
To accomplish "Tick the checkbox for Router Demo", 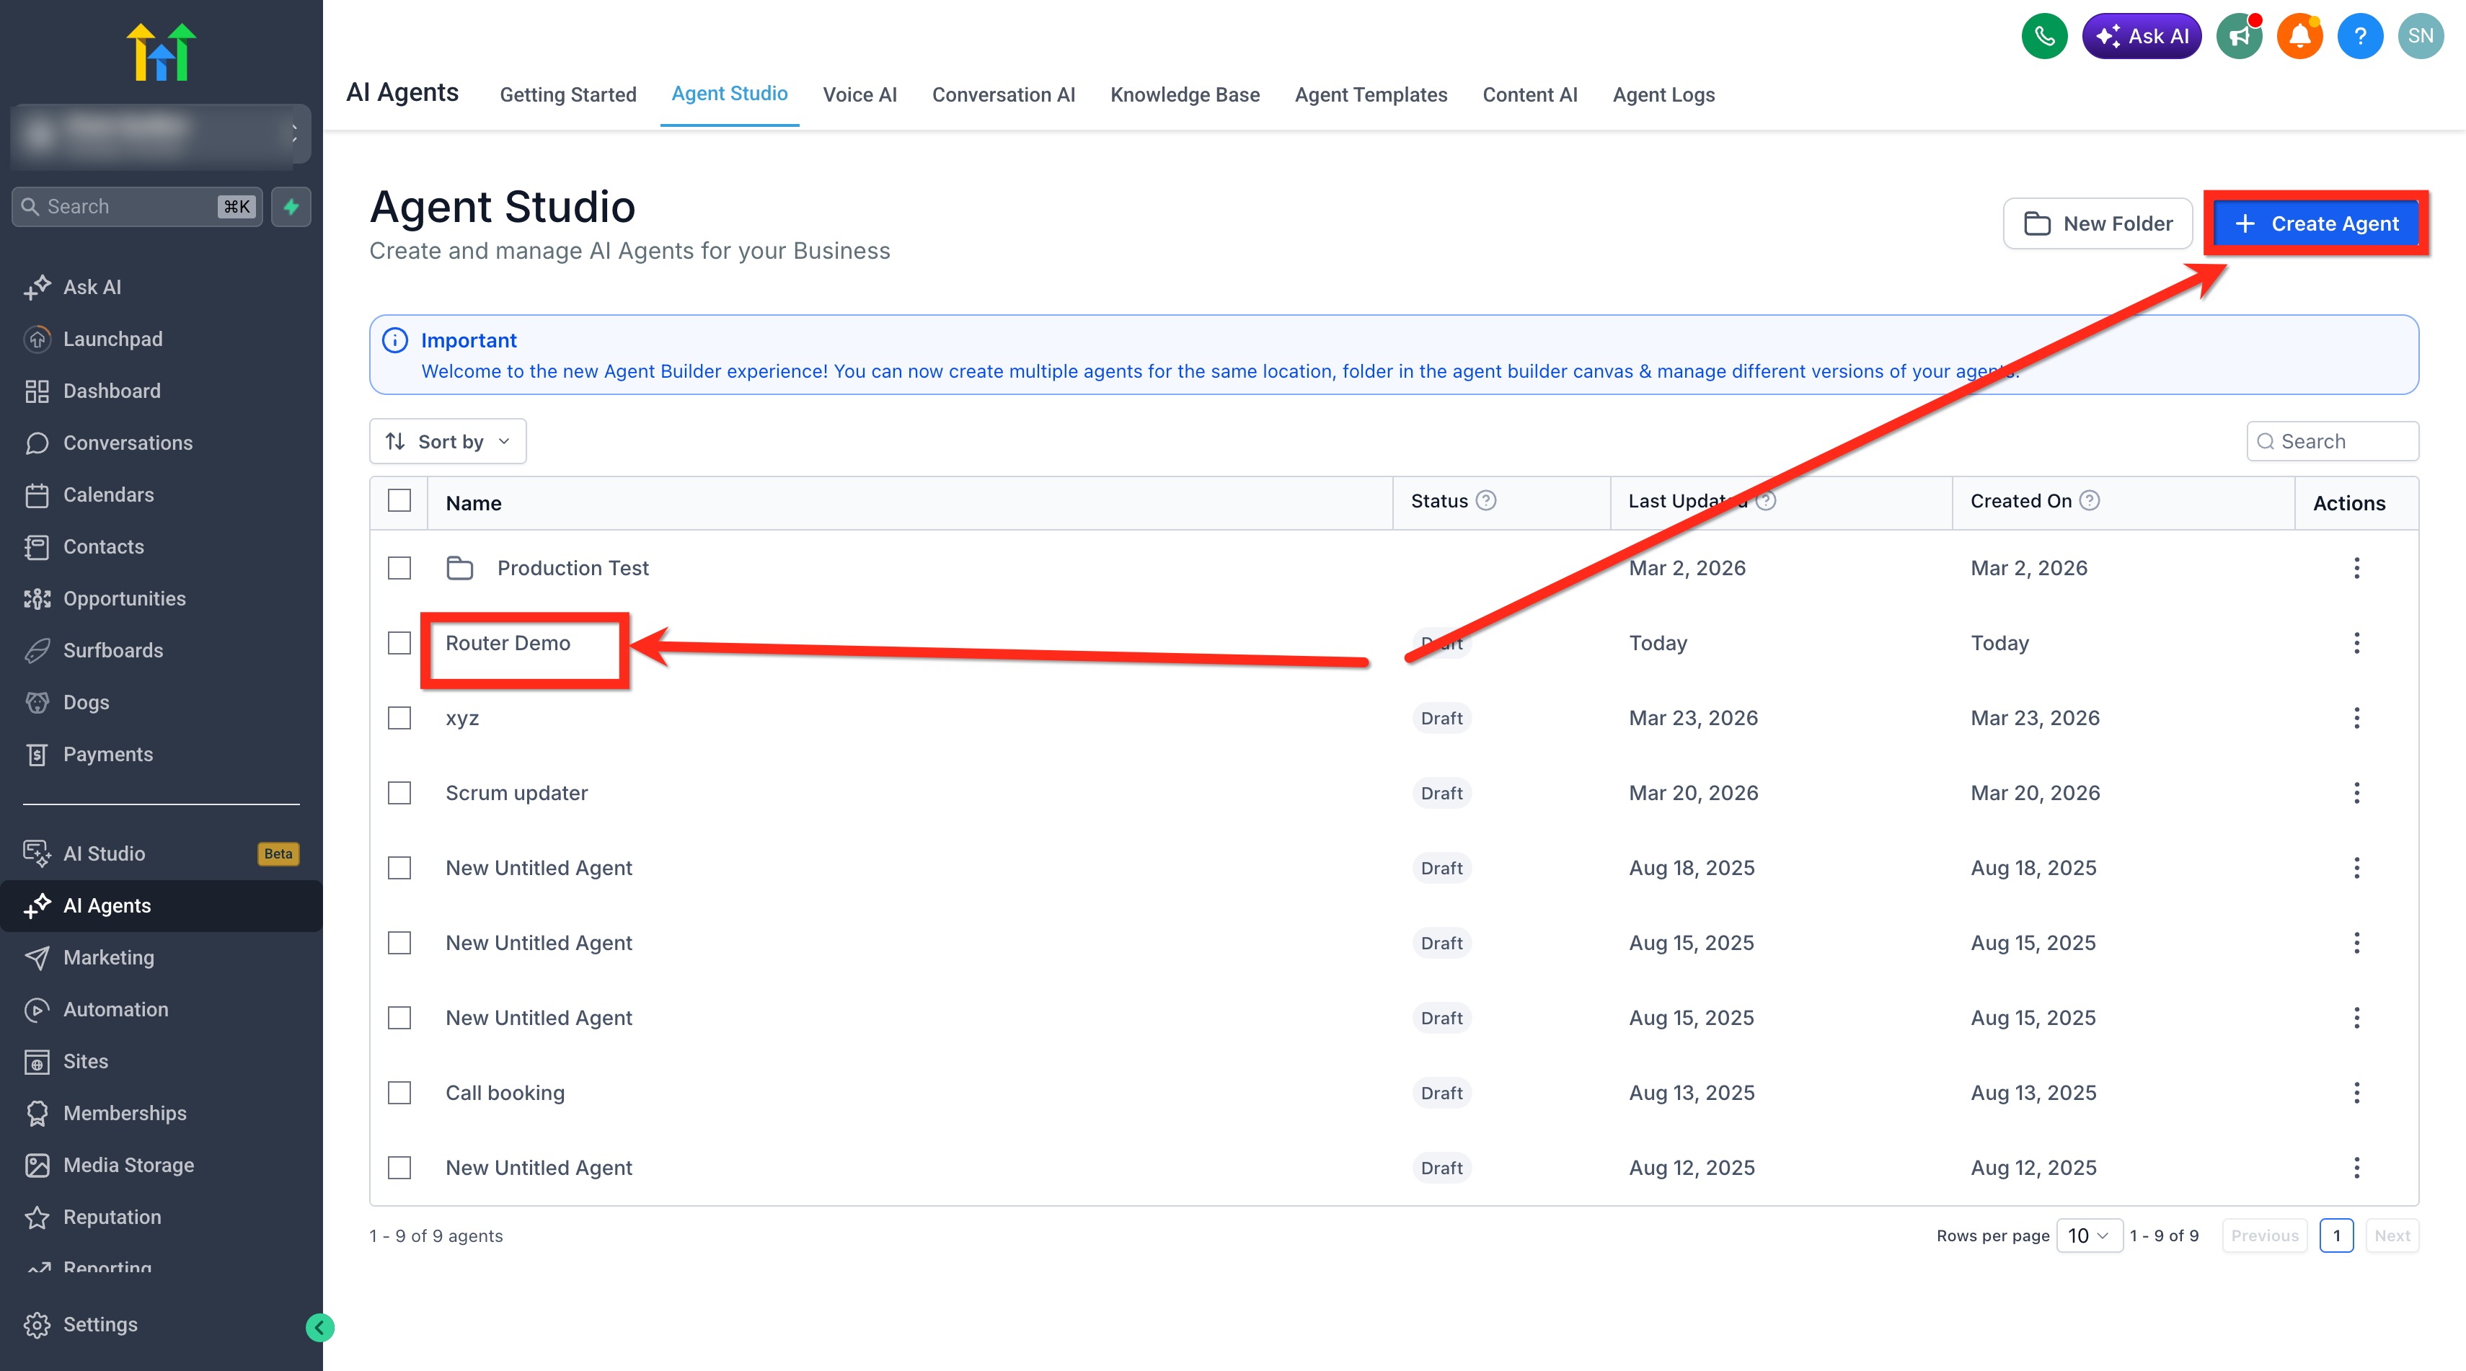I will 399,643.
